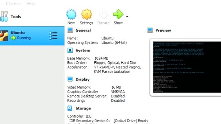Open the Help menu

click(x=31, y=4)
